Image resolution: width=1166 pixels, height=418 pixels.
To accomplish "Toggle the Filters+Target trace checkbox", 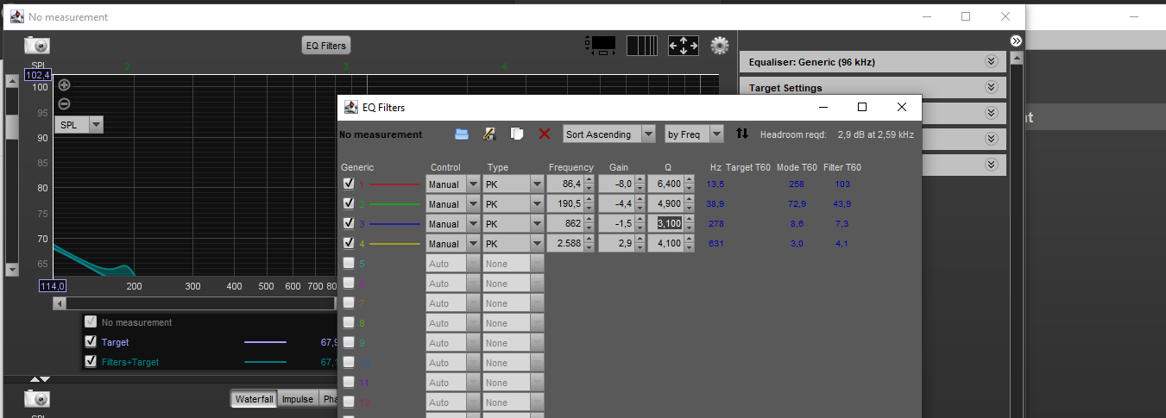I will [91, 362].
